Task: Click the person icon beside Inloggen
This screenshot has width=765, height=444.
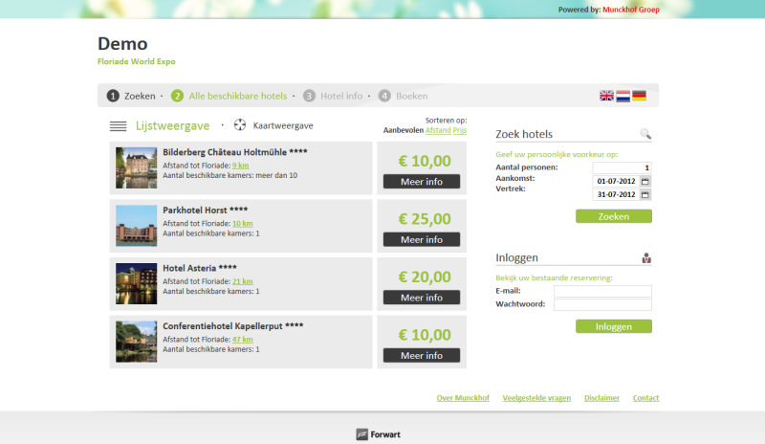Action: point(646,257)
